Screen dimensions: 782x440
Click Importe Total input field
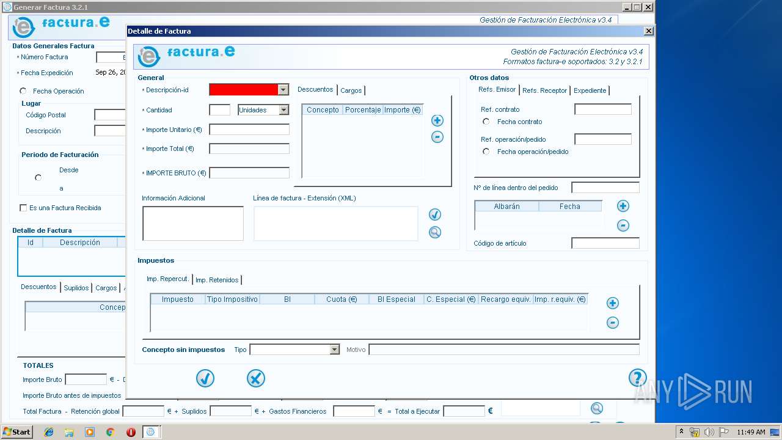[249, 148]
